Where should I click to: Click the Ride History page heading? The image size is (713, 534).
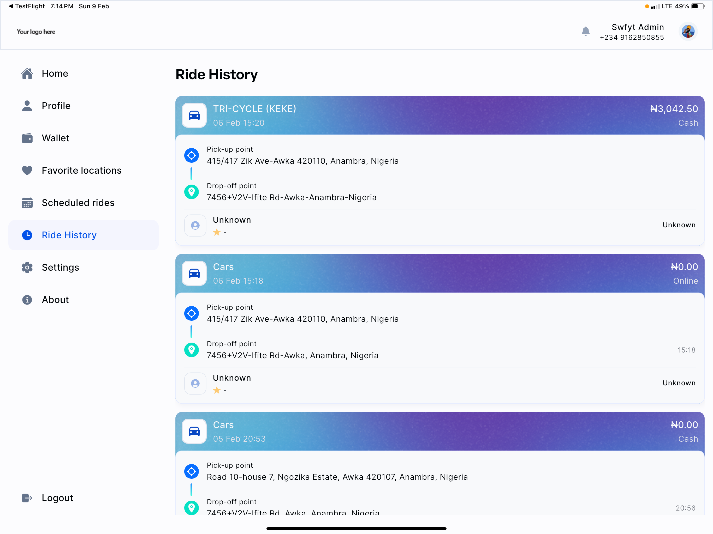pyautogui.click(x=217, y=74)
